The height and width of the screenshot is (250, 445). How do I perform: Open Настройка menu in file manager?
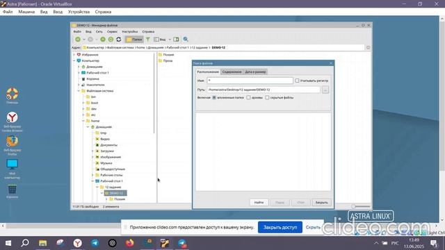(130, 31)
